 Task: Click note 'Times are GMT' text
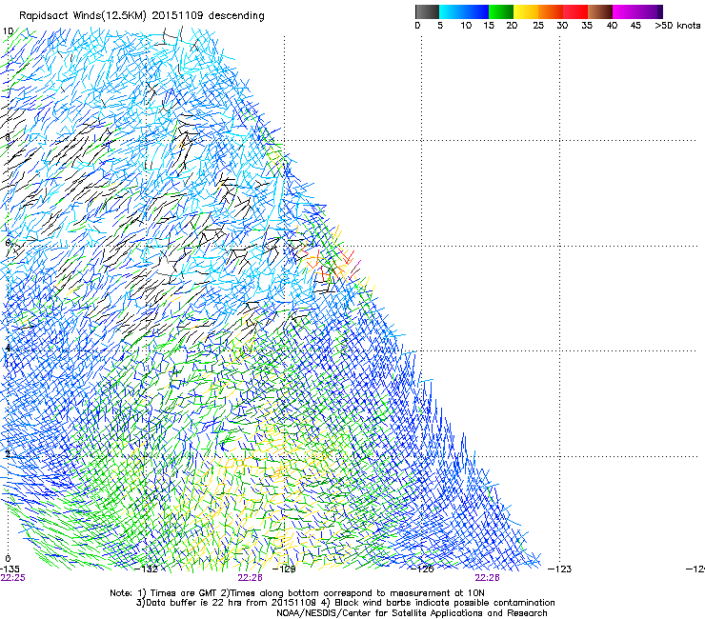(x=182, y=593)
